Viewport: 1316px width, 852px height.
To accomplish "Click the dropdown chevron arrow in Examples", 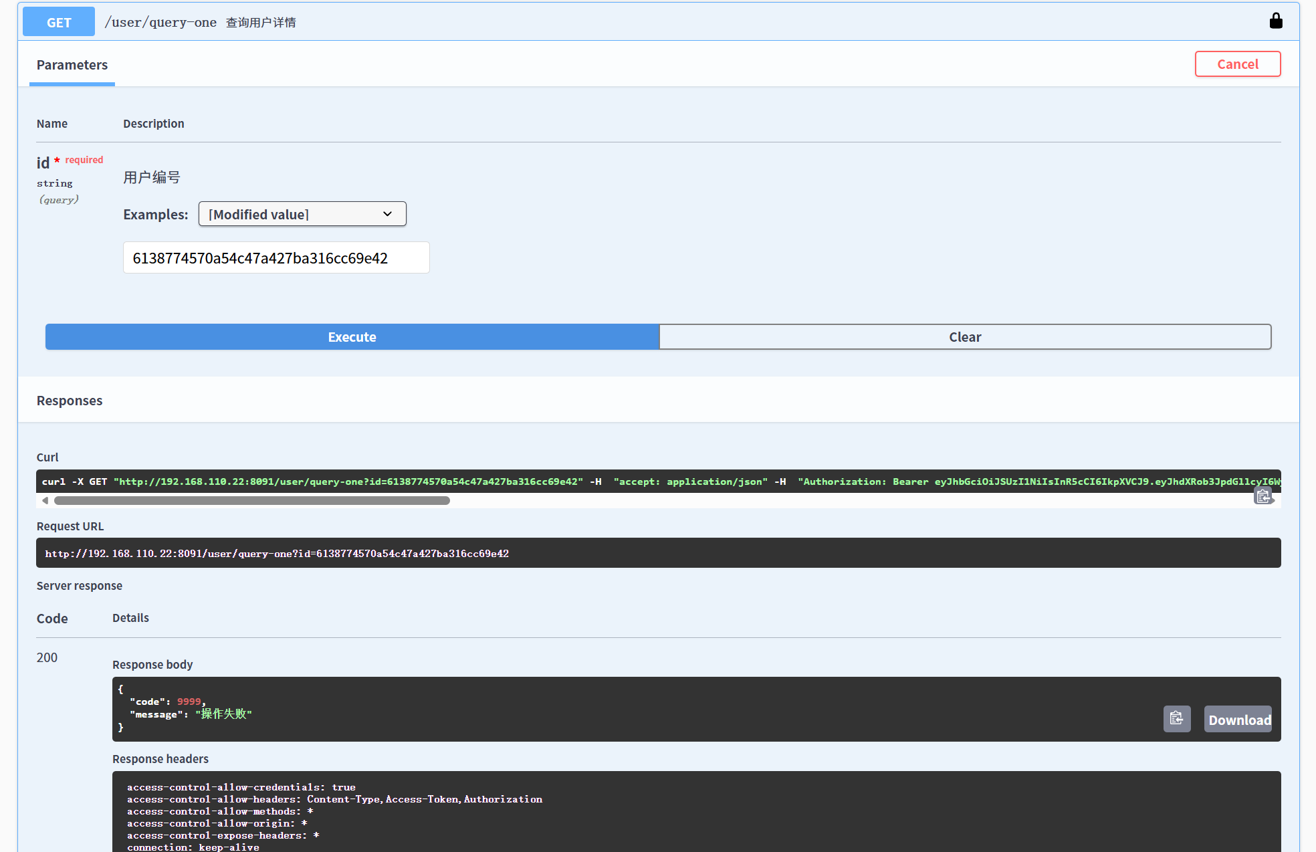I will pos(387,214).
